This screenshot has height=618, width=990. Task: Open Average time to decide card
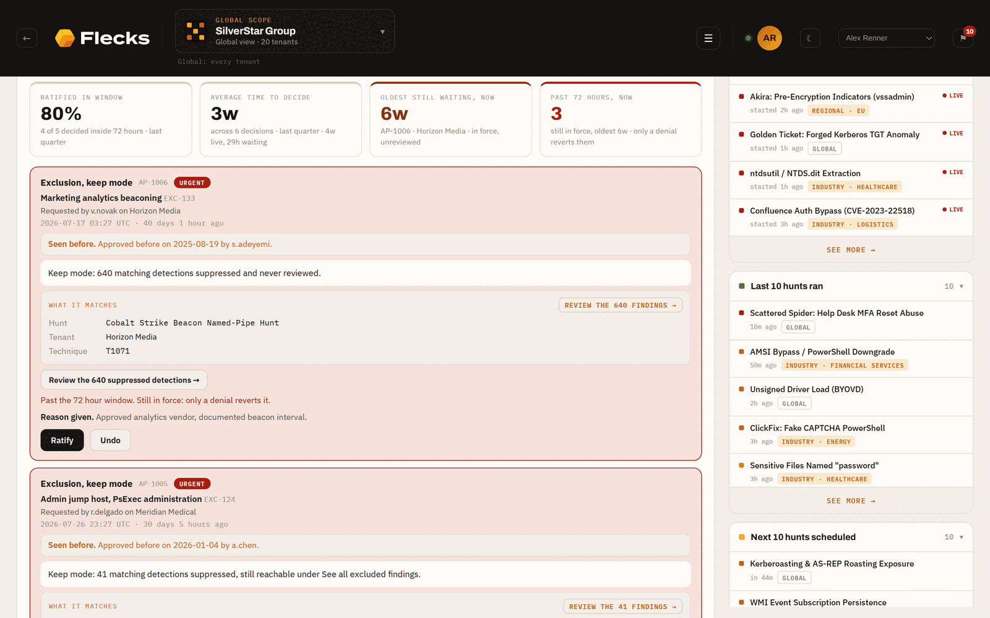[281, 119]
